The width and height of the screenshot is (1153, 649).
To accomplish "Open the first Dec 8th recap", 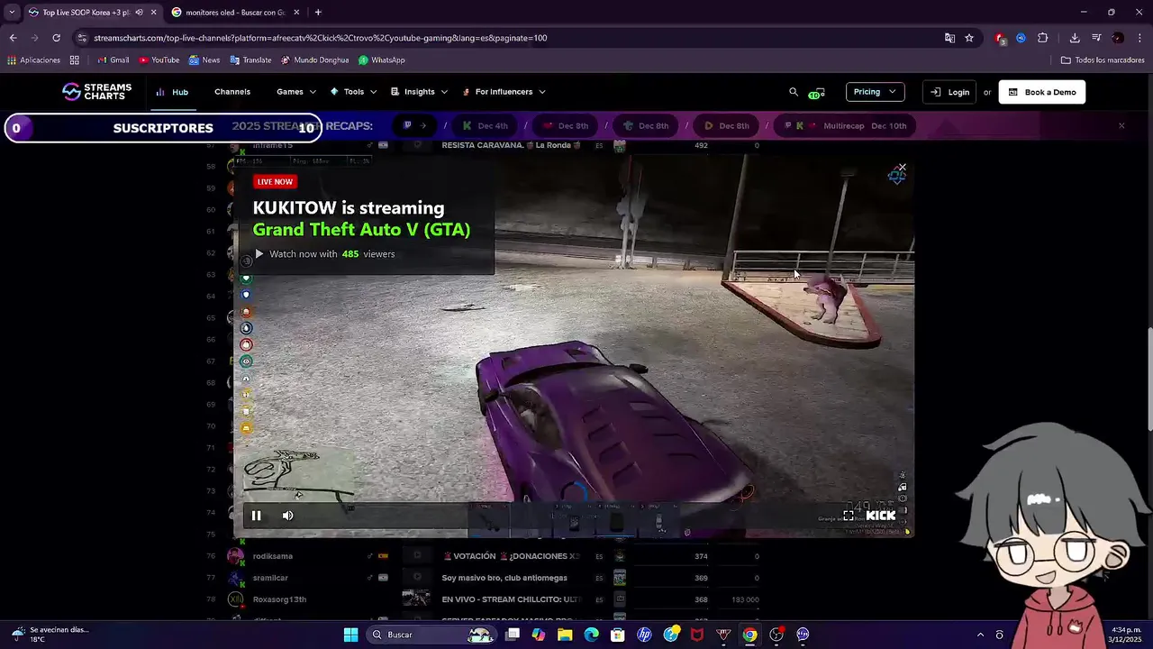I will (x=565, y=126).
